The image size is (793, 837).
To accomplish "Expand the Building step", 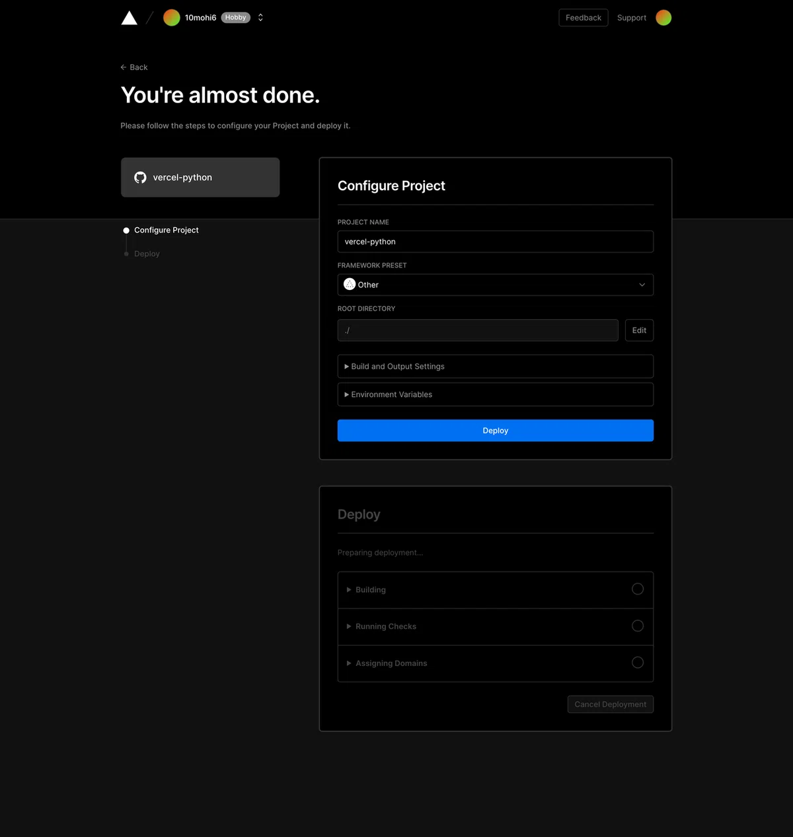I will click(496, 590).
